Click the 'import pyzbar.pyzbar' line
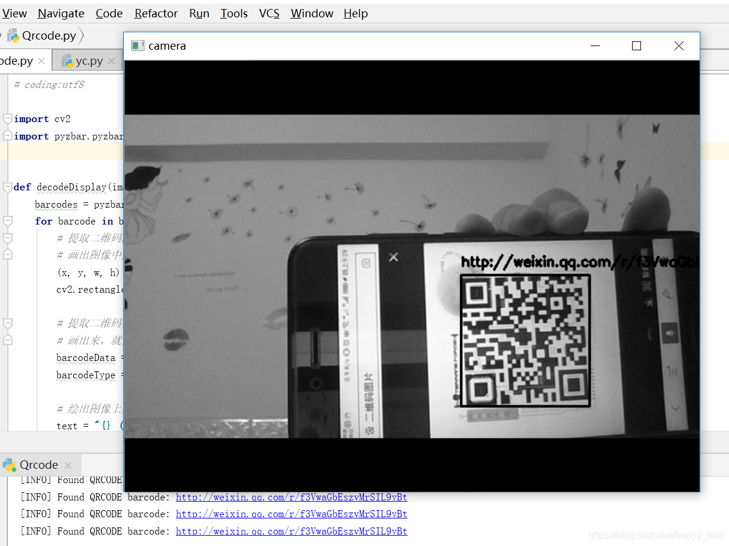 coord(69,136)
